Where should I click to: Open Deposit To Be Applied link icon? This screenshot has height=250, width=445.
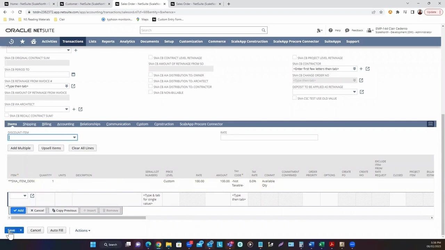(x=362, y=92)
